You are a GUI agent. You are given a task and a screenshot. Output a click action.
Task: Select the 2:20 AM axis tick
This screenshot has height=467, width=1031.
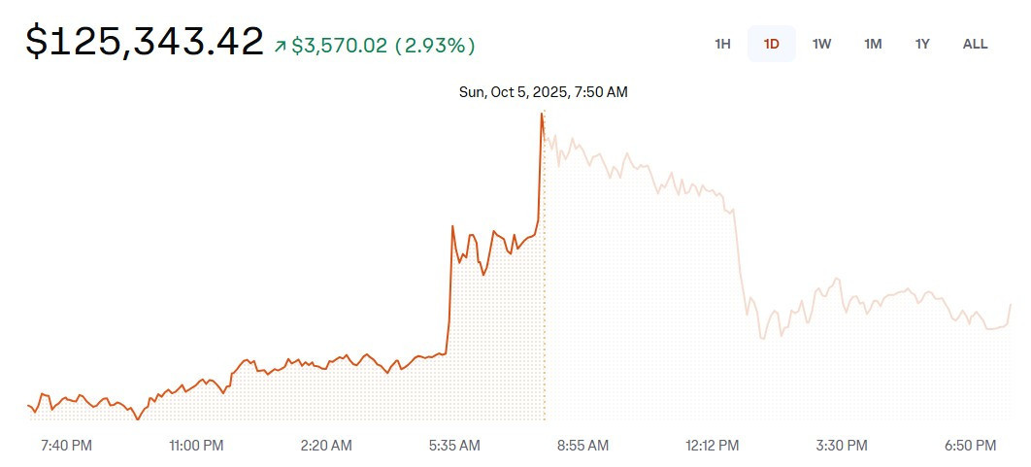pos(326,446)
